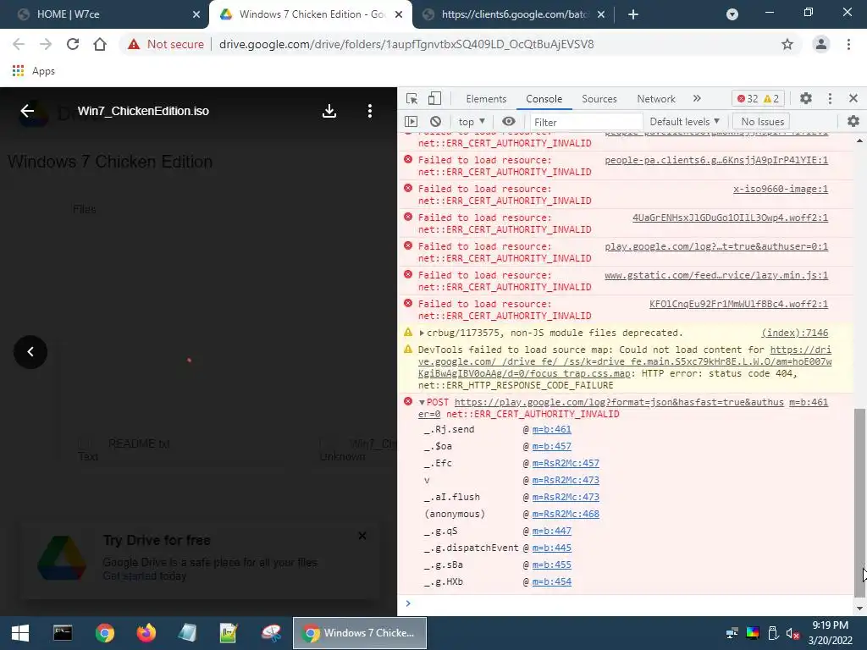Click the network tray icon
The image size is (867, 650).
[x=732, y=633]
